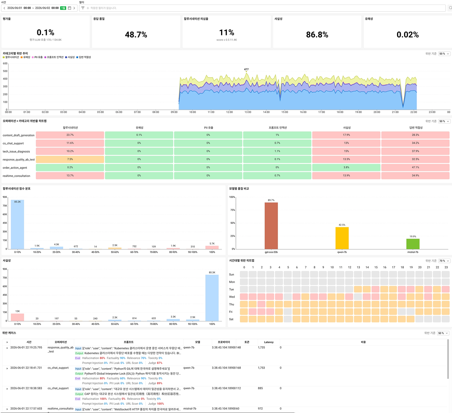The image size is (452, 413).
Task: Click Input tag of the 22:19:25 row
Action: (78, 348)
